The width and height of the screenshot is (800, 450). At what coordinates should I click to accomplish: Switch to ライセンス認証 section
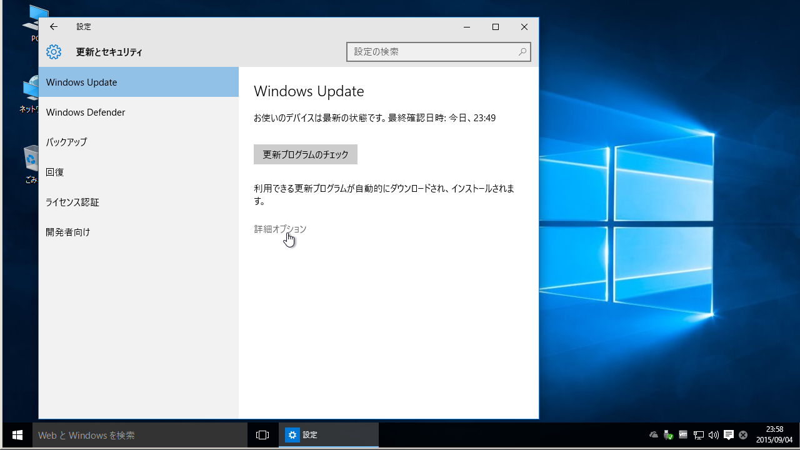point(139,202)
